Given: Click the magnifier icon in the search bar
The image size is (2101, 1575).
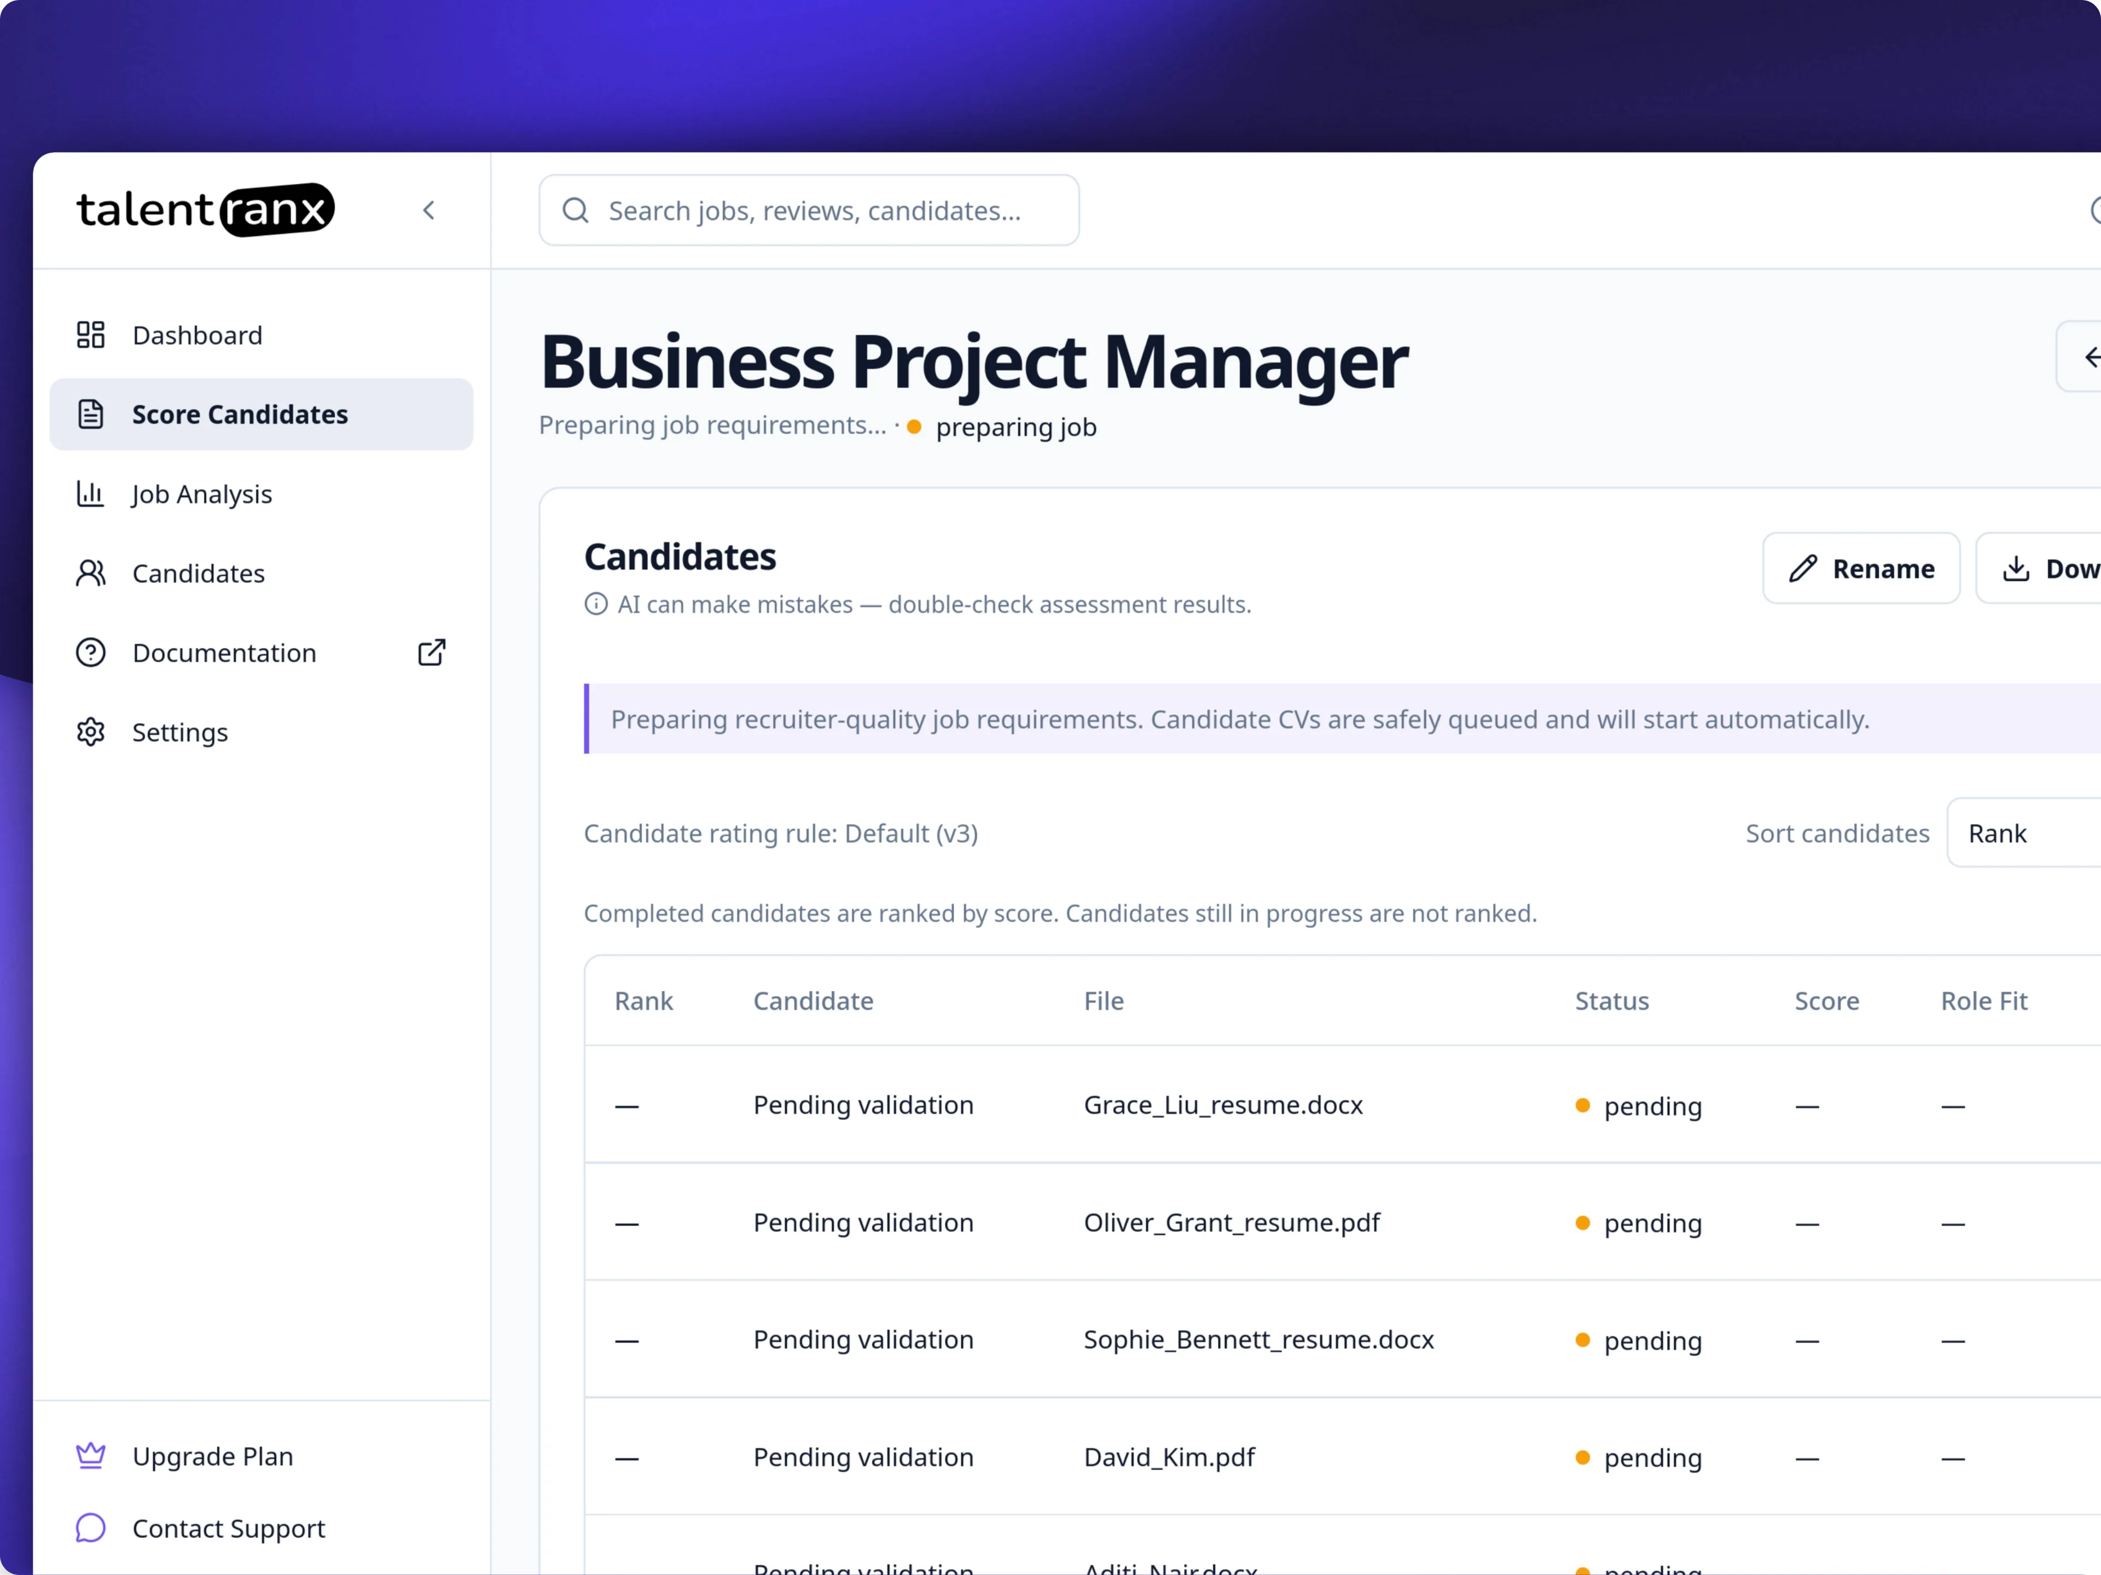Looking at the screenshot, I should point(576,210).
